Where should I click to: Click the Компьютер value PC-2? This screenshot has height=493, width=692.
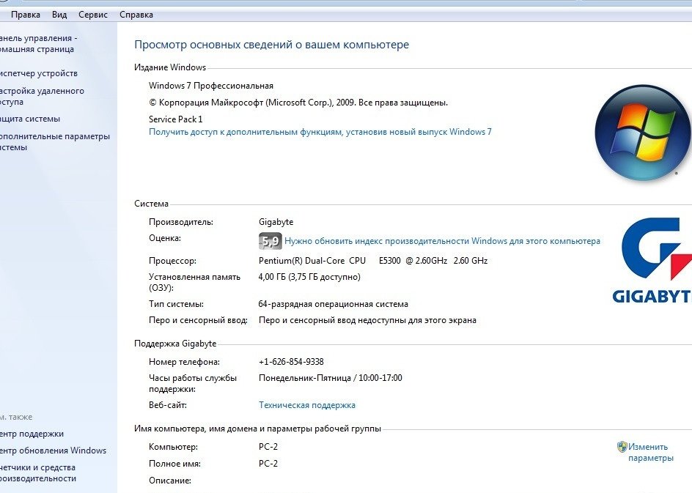click(268, 447)
